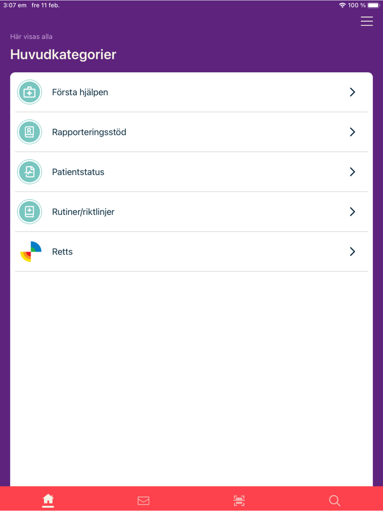The image size is (383, 511).
Task: Open the scanner tab in bottom bar
Action: pos(239,501)
